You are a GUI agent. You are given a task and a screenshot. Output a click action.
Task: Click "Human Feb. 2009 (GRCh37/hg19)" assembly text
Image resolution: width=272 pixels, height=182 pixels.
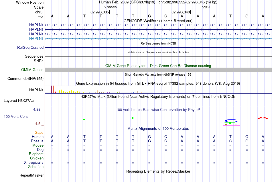tap(127, 2)
